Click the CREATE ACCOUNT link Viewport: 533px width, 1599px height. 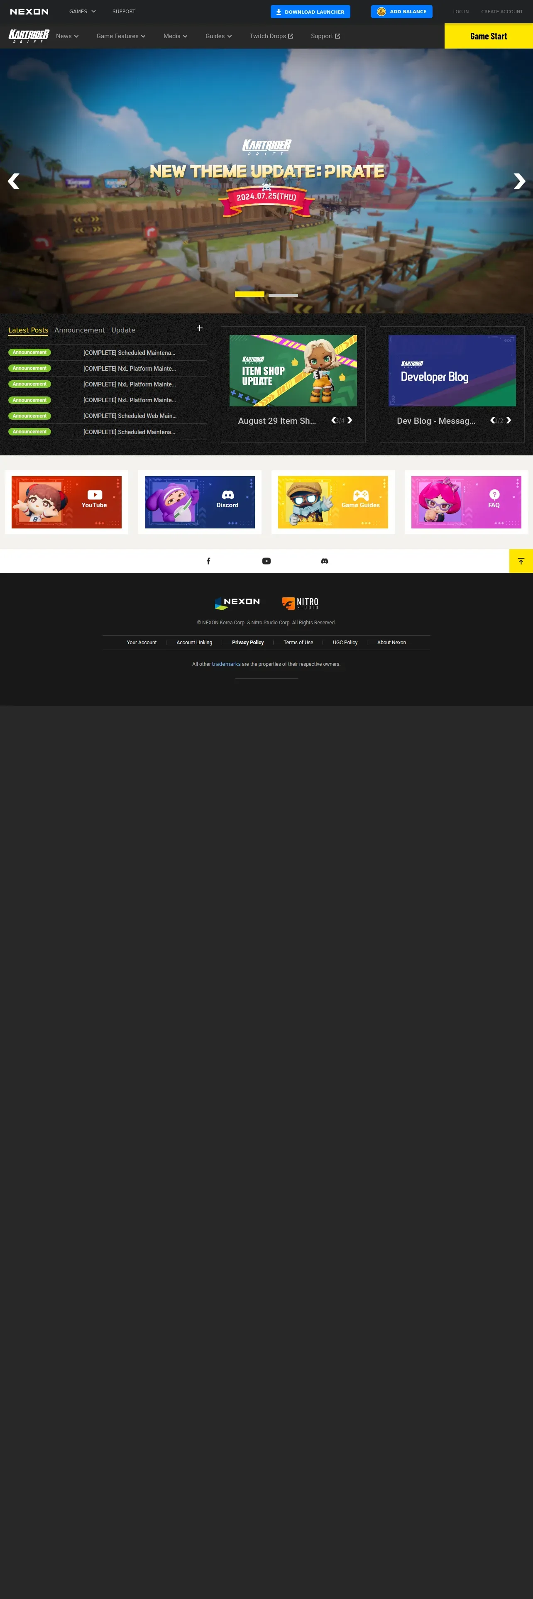point(502,12)
